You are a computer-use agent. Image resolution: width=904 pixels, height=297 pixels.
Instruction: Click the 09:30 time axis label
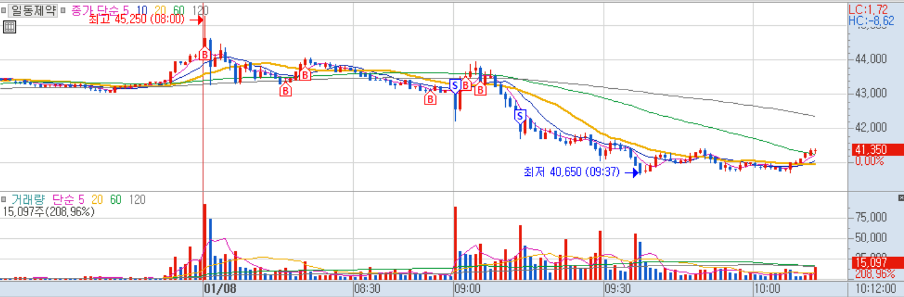click(617, 288)
